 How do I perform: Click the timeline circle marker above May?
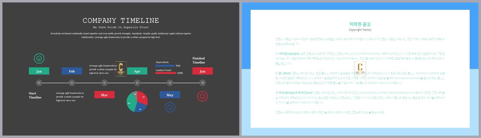[x=170, y=83]
